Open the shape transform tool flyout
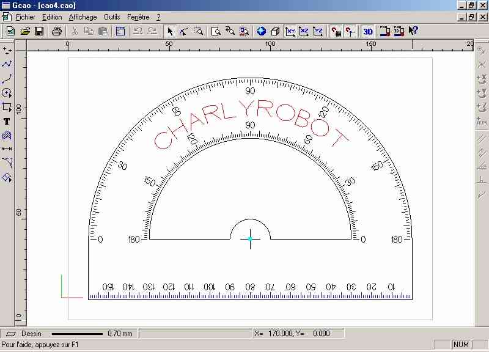Screen dimensions: 489x352 (x=7, y=177)
